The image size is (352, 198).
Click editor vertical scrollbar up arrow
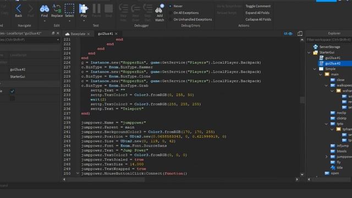click(302, 40)
